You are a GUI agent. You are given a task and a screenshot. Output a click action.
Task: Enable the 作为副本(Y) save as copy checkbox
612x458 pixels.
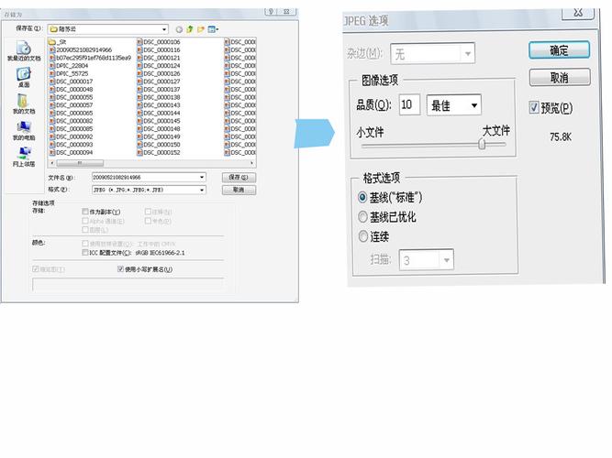tap(85, 212)
